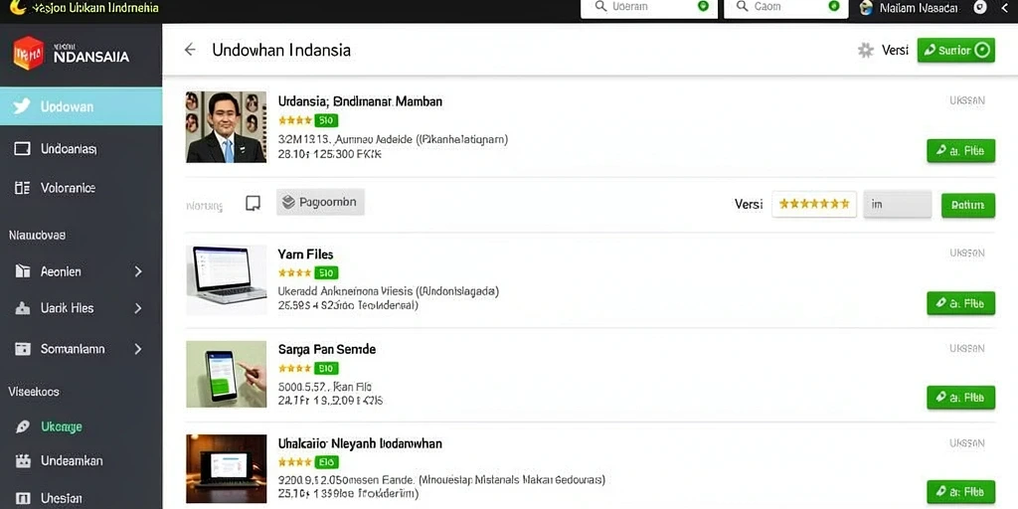Toggle green indicator in Caom search box
1018x509 pixels.
[834, 7]
